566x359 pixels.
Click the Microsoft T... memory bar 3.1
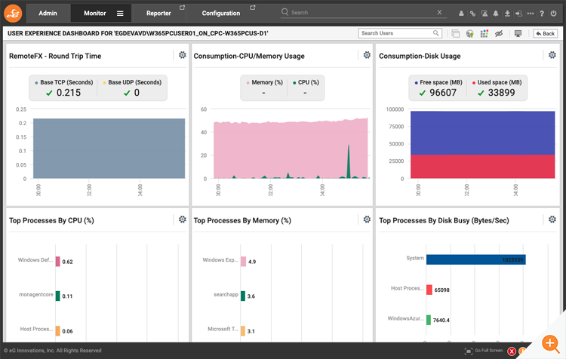click(x=243, y=331)
